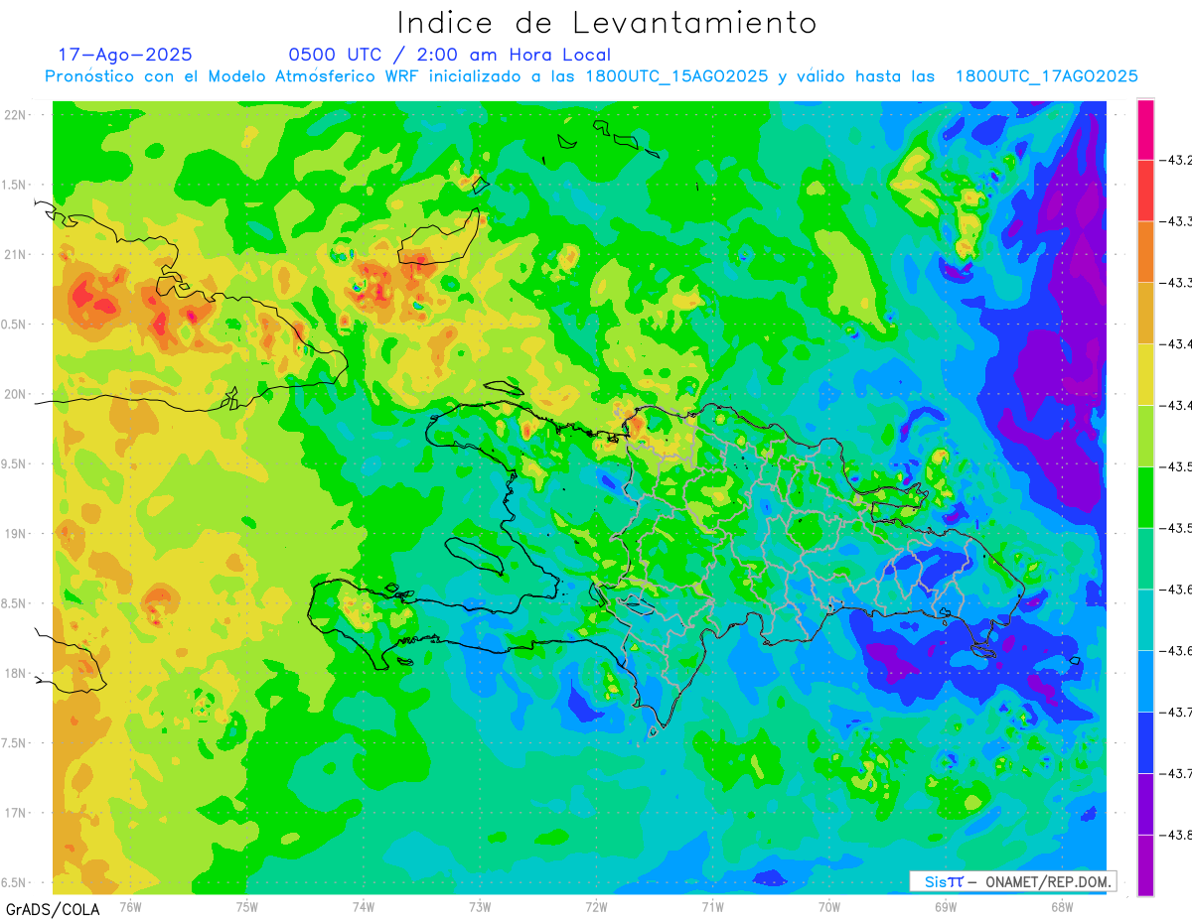This screenshot has height=920, width=1192.
Task: Pick the dark blue colorbar swatch
Action: point(1145,741)
